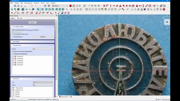Open the Sketch menu
The width and height of the screenshot is (180, 101).
pyautogui.click(x=42, y=3)
